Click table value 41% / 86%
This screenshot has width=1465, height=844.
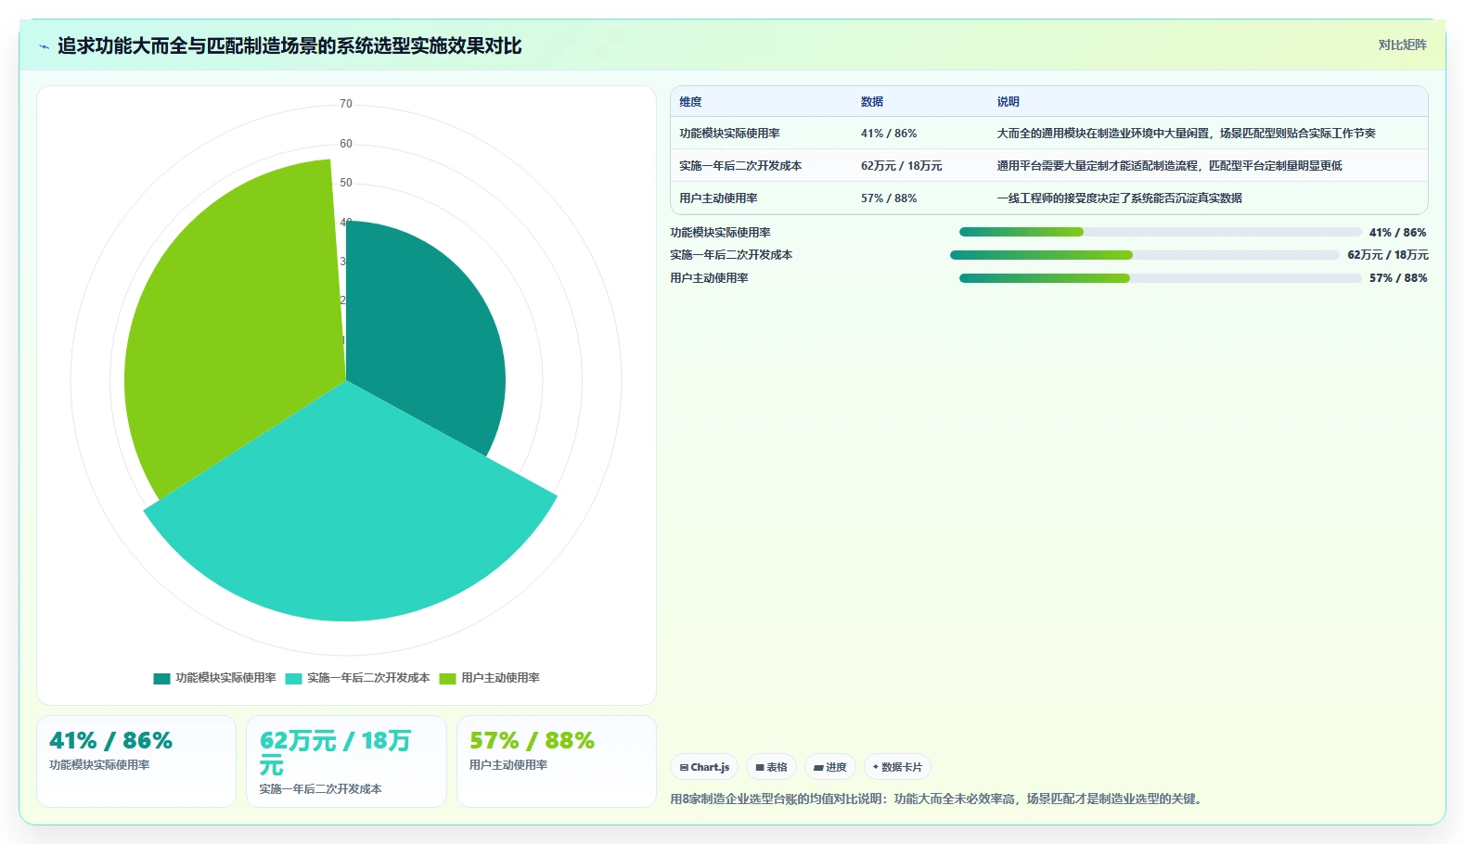click(889, 134)
